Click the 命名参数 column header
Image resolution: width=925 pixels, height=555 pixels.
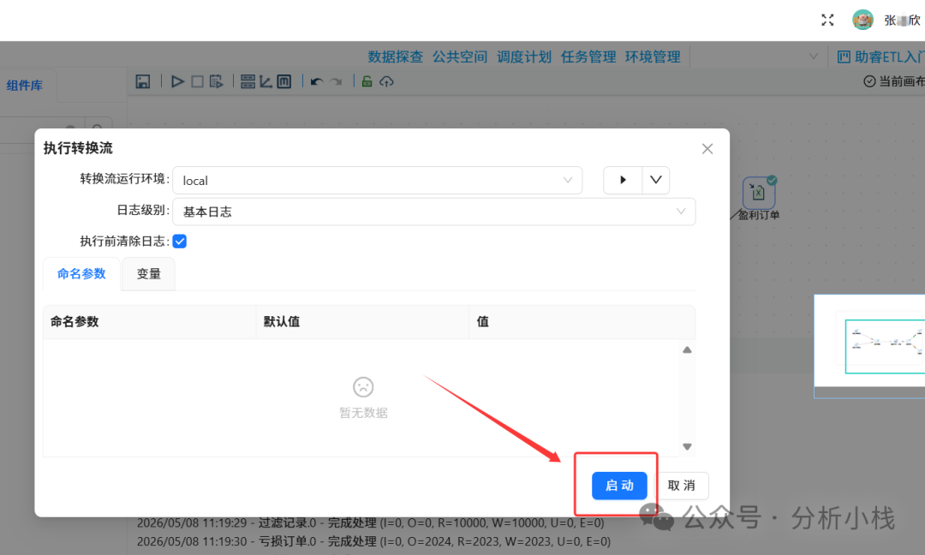[x=149, y=321]
